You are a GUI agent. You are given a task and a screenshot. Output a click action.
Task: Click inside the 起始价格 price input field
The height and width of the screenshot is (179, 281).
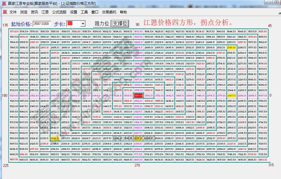click(x=42, y=23)
